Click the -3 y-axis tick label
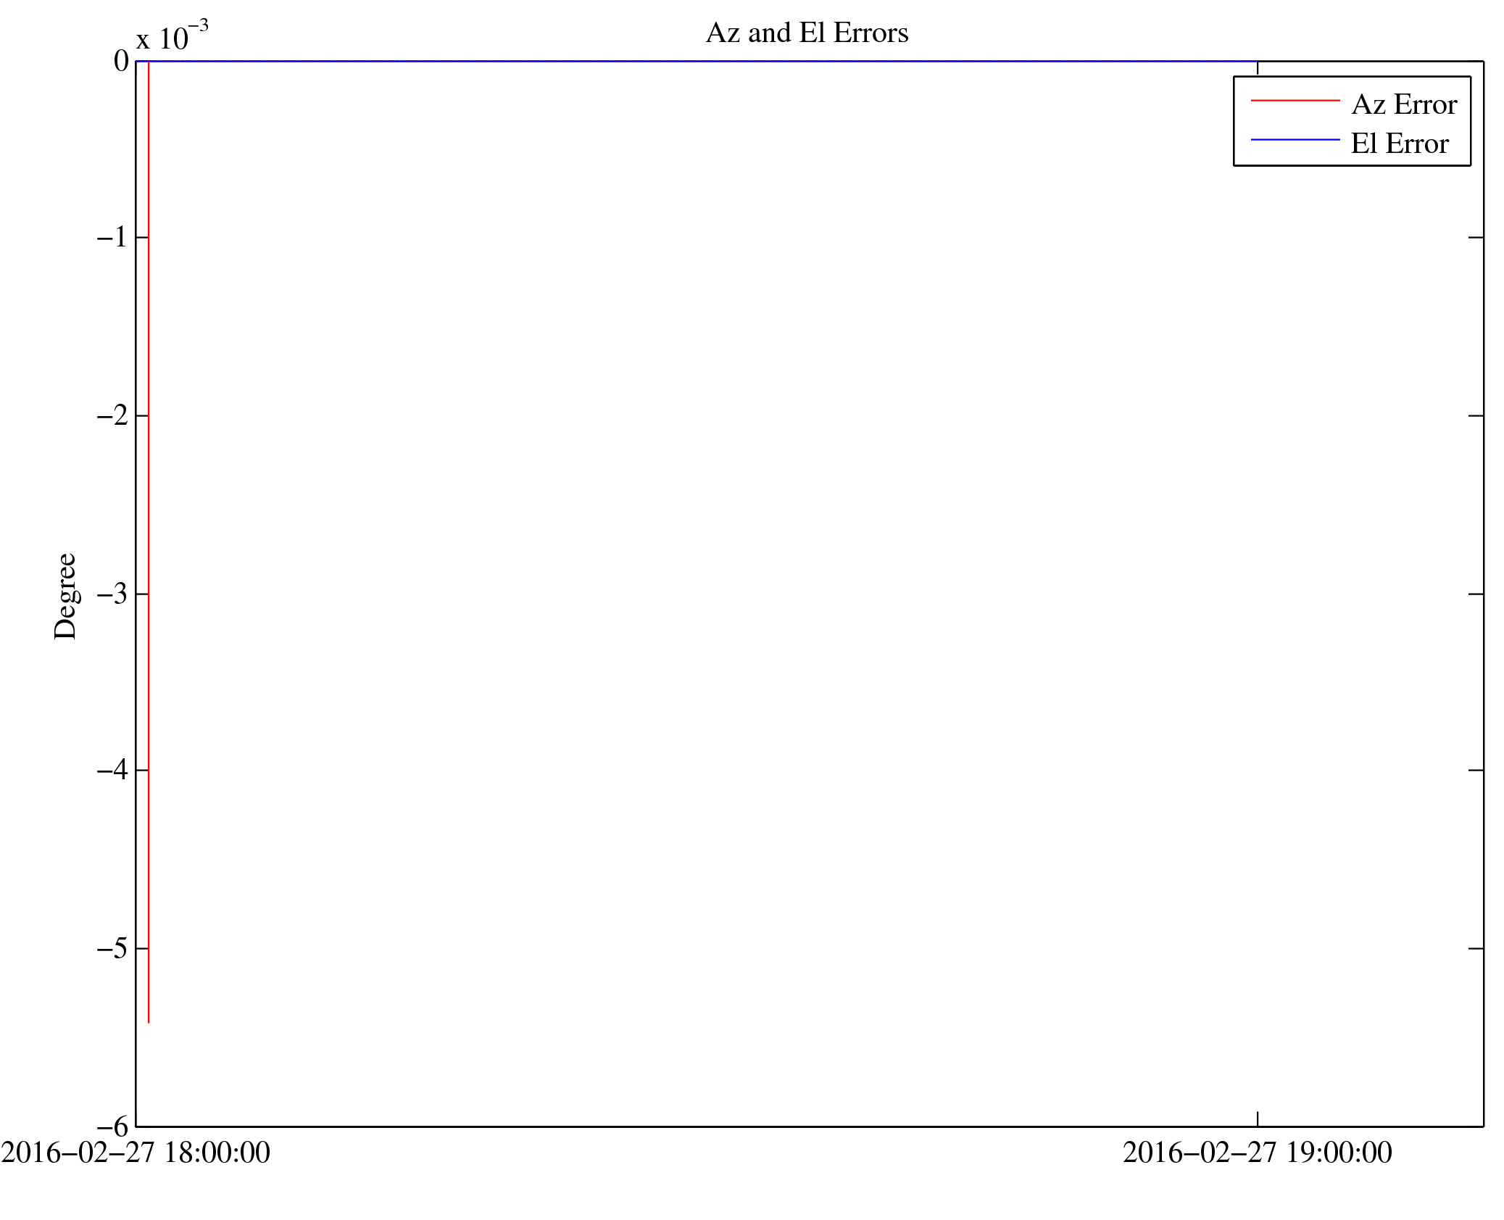Viewport: 1504px width, 1220px height. 112,594
